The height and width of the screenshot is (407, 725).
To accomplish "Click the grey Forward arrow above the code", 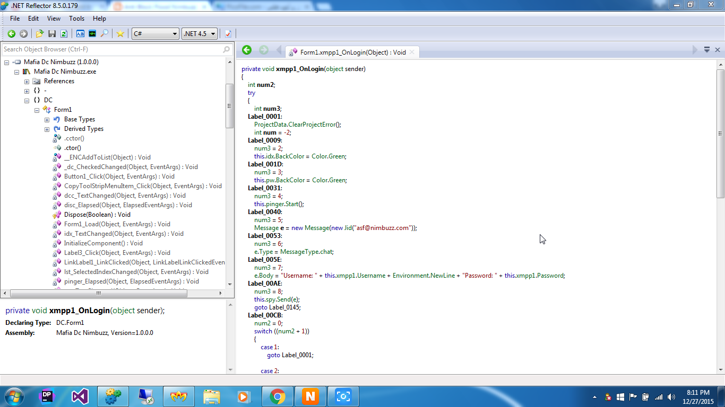I will (264, 50).
